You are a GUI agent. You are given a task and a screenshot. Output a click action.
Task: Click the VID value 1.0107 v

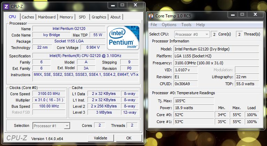point(185,70)
